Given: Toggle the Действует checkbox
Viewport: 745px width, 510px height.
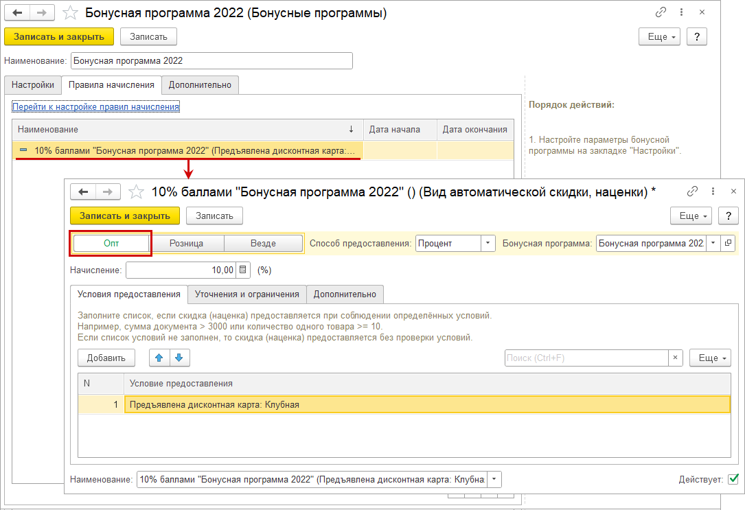Looking at the screenshot, I should click(733, 479).
